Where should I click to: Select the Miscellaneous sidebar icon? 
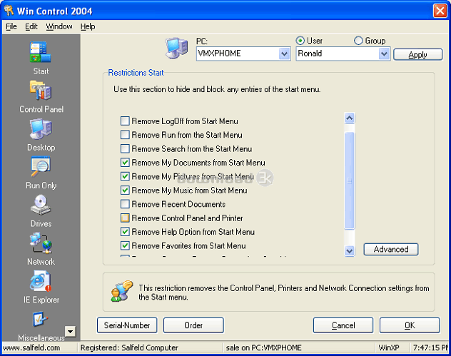[40, 321]
